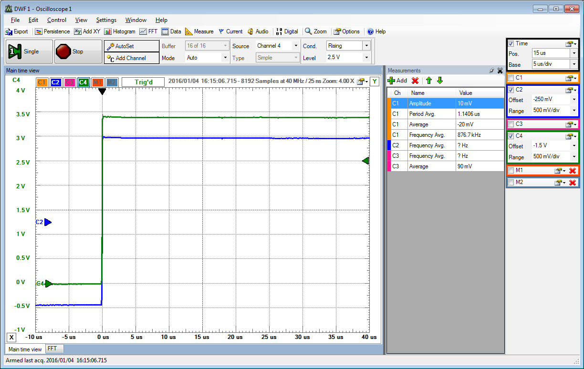This screenshot has height=369, width=584.
Task: Disable the C2 channel checkbox
Action: [x=511, y=90]
